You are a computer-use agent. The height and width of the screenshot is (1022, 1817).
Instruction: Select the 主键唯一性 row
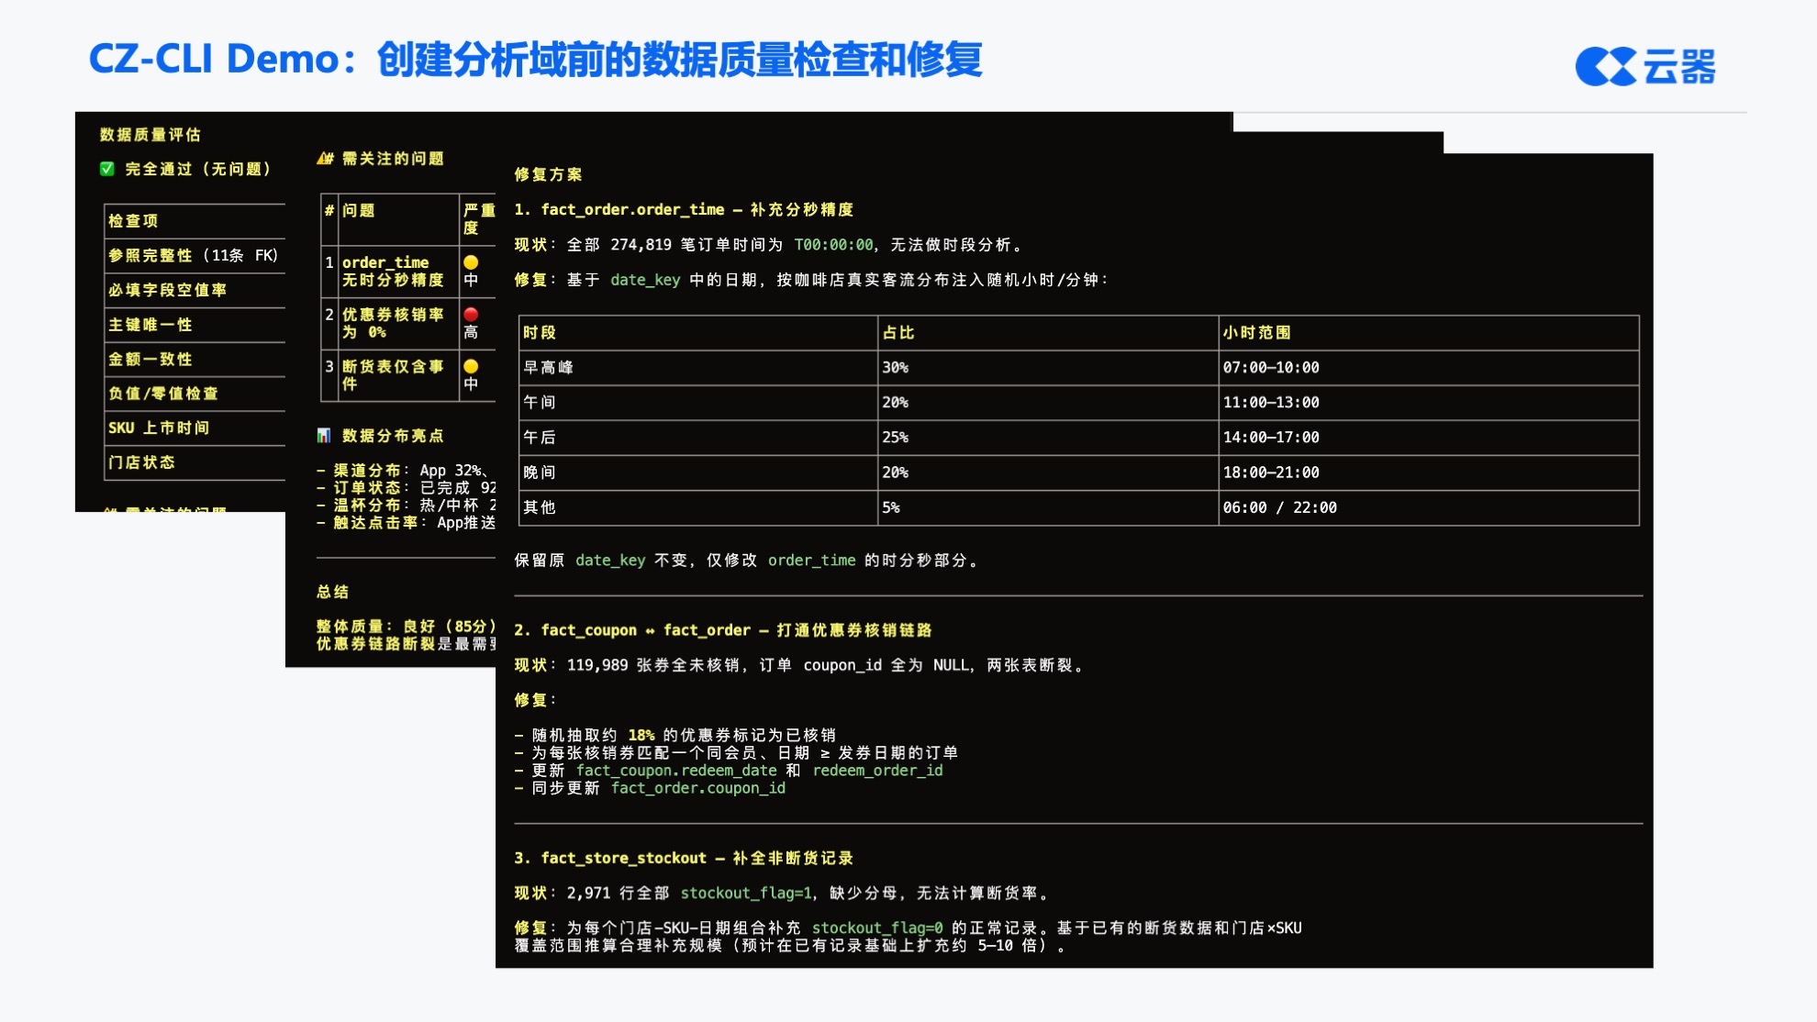coord(195,326)
